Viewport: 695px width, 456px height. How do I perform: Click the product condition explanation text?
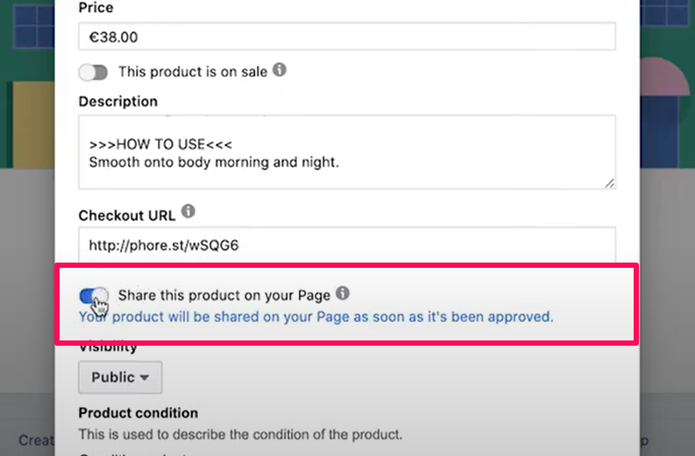pos(239,433)
